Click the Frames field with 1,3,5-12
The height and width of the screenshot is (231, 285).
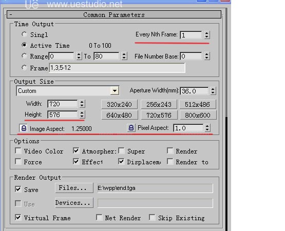click(117, 68)
